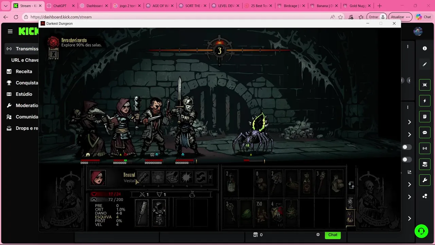Click the Entrar sign-in button
This screenshot has height=245, width=435.
click(377, 17)
